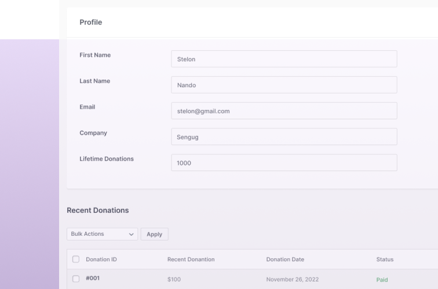Apply the selected bulk action
Viewport: 438px width, 289px height.
click(x=155, y=234)
